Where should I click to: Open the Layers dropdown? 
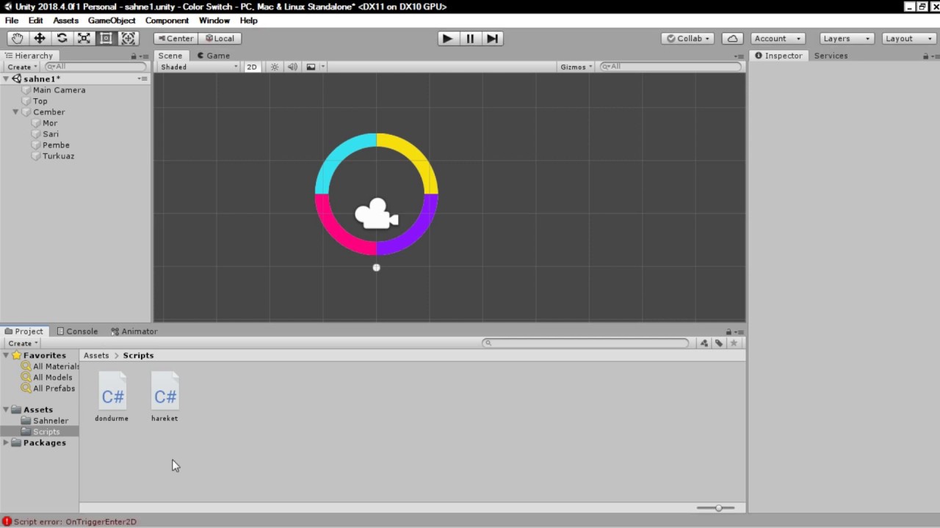(x=847, y=38)
